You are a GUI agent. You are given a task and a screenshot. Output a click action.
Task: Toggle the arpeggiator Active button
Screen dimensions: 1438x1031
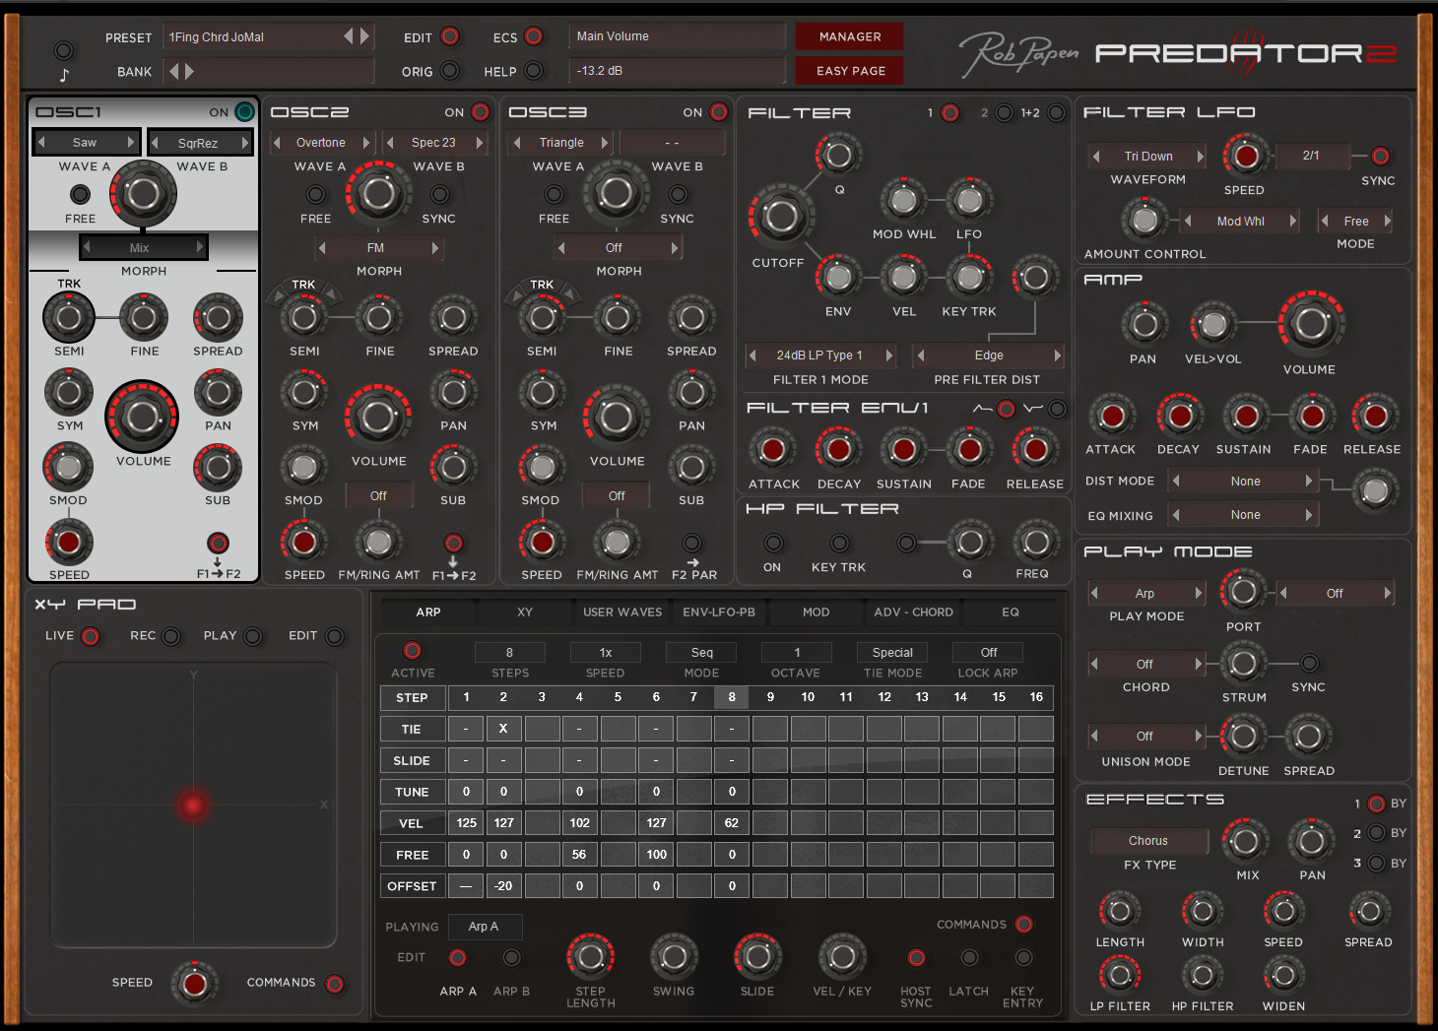(x=413, y=651)
